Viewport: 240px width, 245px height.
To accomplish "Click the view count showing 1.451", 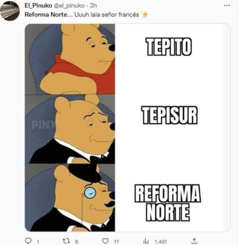I will 161,241.
